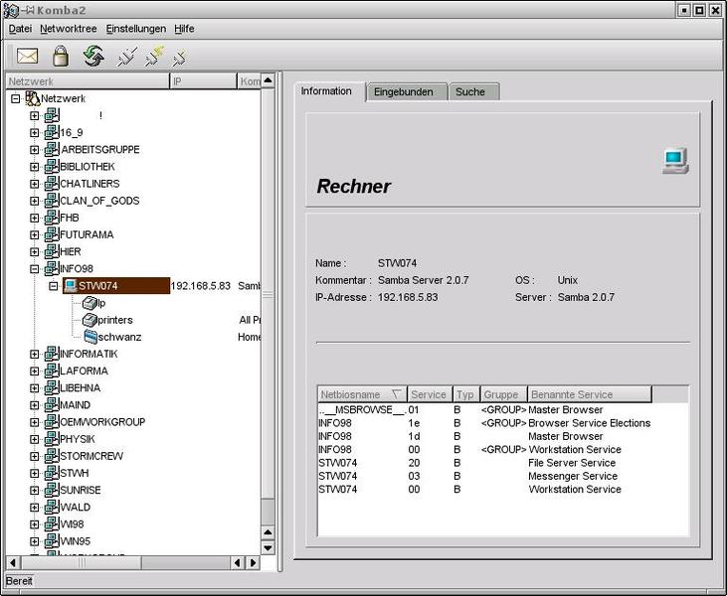Screen dimensions: 727x596
Task: Click the Gruppe column header
Action: click(503, 394)
